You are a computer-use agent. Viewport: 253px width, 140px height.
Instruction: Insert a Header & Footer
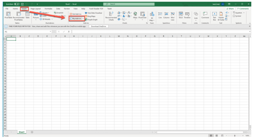[221, 16]
